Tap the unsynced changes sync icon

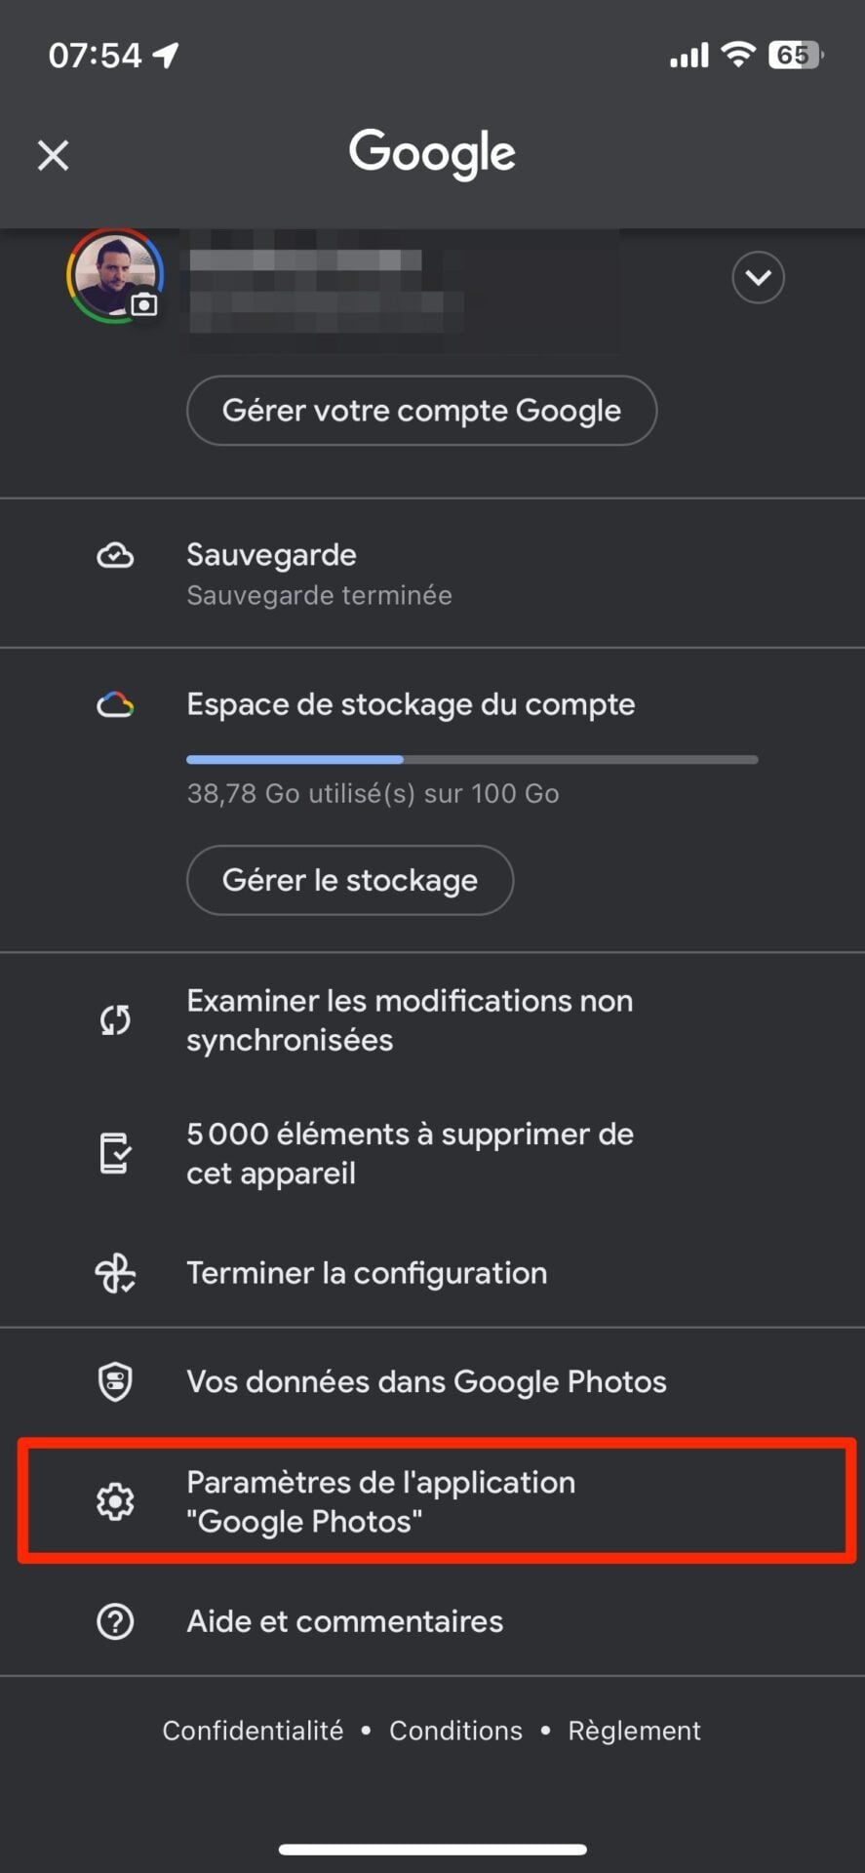click(115, 1020)
